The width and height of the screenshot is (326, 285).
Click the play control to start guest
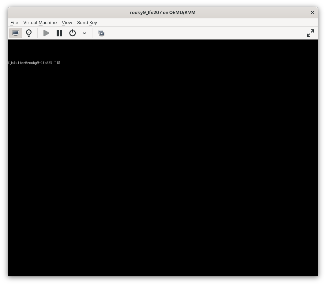46,33
